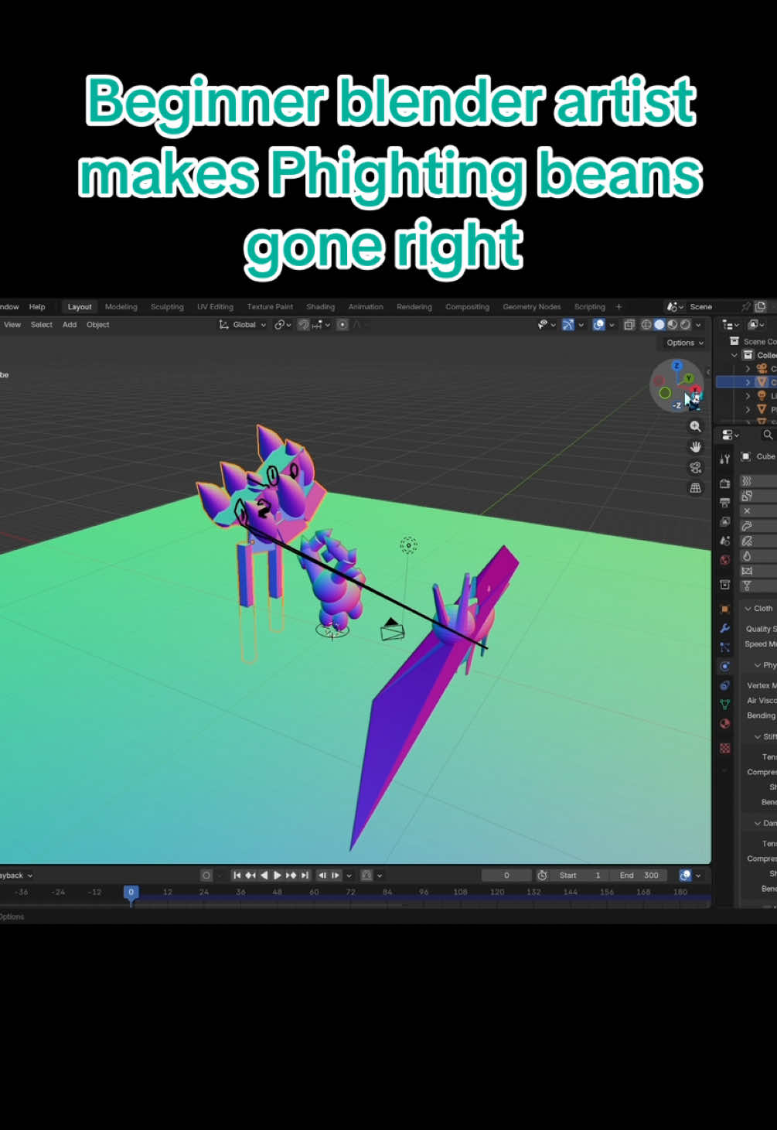Switch to the Geometry Nodes workspace tab
The width and height of the screenshot is (777, 1130).
coord(532,307)
